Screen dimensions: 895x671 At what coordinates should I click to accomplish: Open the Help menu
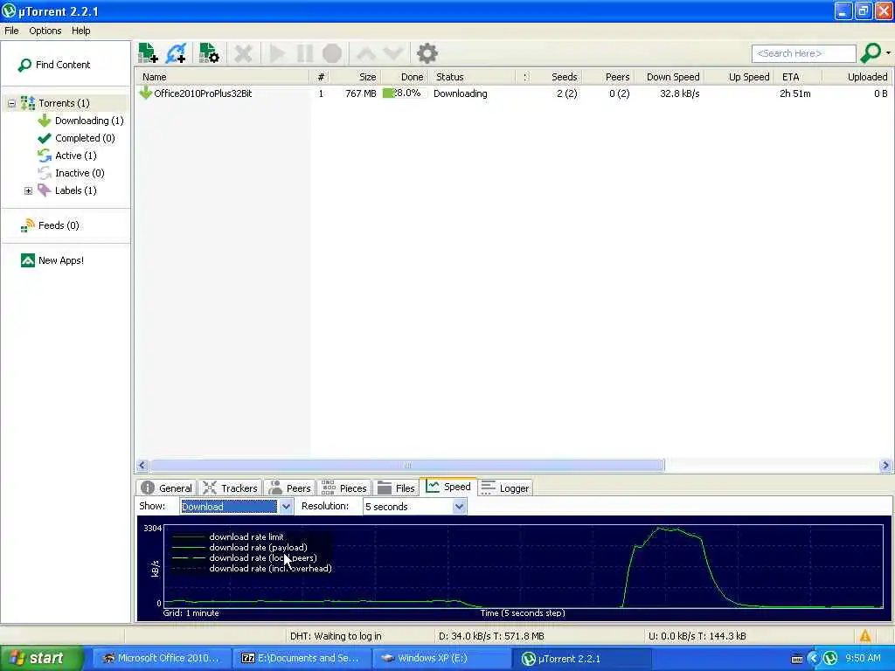[x=81, y=31]
